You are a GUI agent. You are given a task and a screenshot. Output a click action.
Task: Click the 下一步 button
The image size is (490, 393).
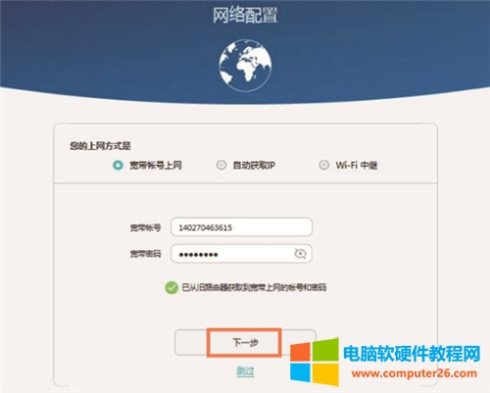(245, 342)
